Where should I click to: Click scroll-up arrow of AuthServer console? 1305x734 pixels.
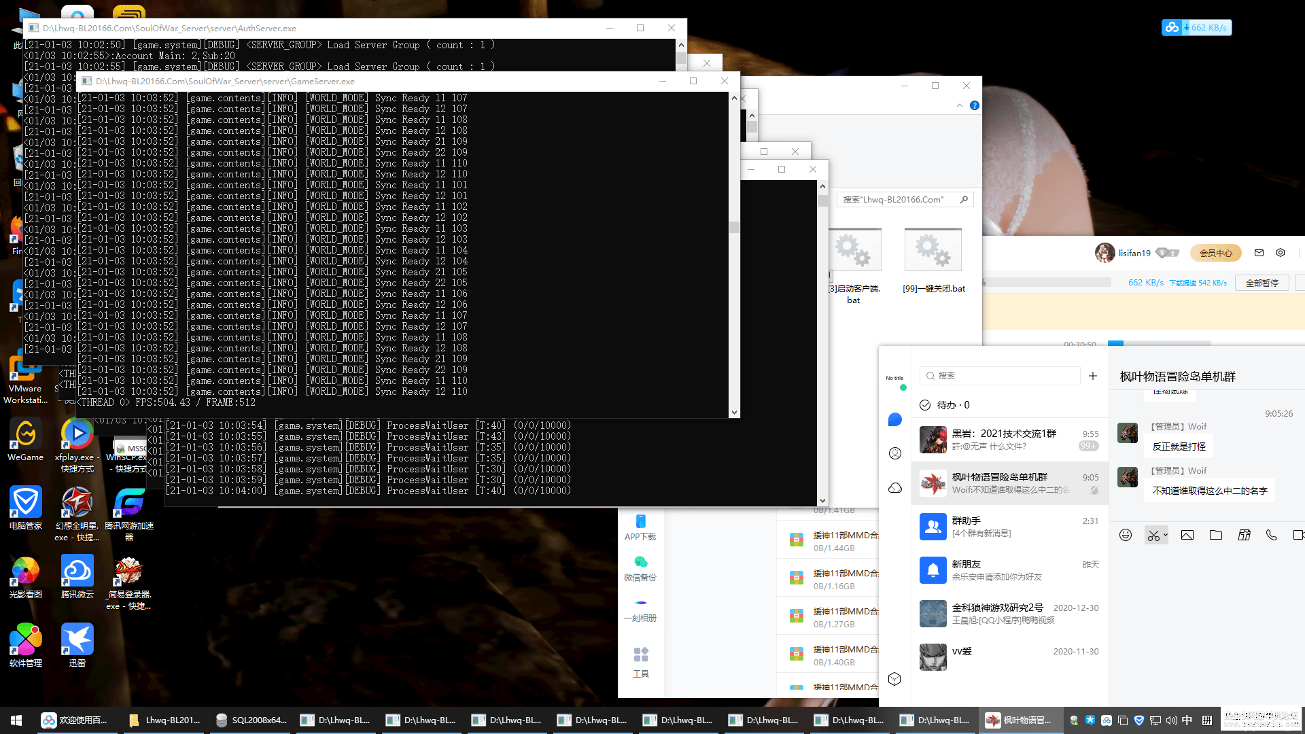coord(681,45)
